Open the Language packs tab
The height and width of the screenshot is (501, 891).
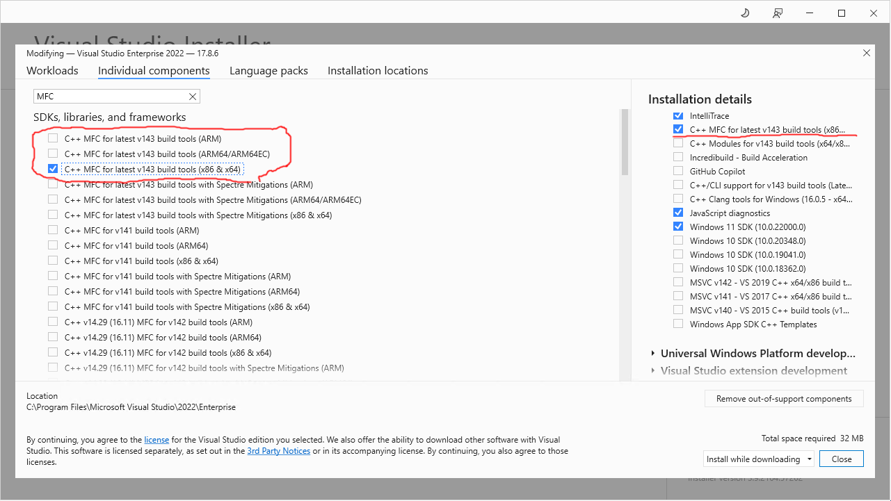(268, 70)
